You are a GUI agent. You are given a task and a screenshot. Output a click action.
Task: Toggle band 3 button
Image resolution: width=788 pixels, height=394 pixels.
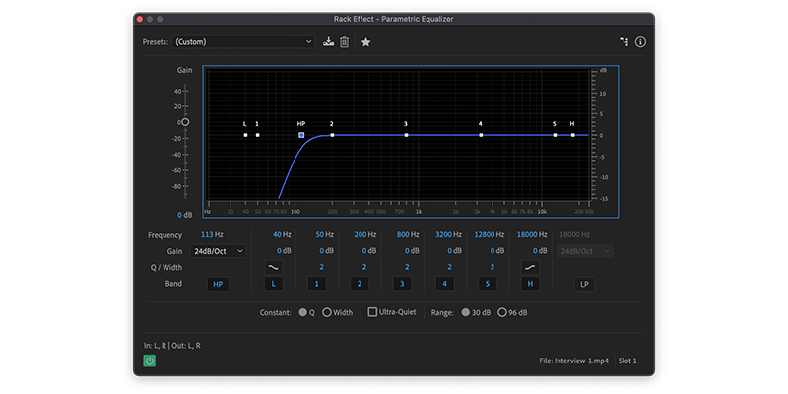(x=402, y=284)
